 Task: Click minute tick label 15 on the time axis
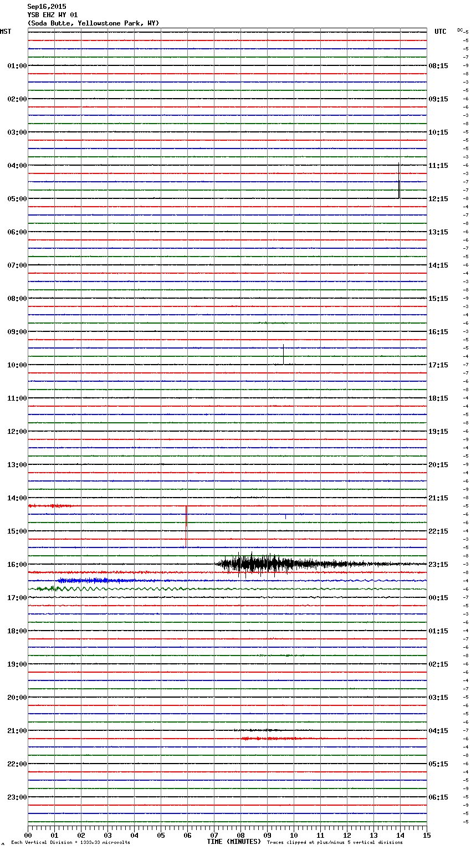(x=427, y=835)
